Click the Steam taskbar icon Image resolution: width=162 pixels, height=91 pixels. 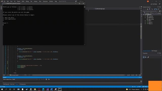point(27,89)
